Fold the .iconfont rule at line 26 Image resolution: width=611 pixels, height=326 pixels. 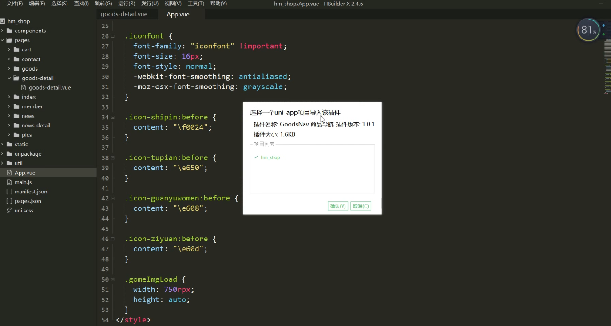(113, 36)
